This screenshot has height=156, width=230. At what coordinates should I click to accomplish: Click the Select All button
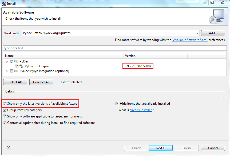15,82
